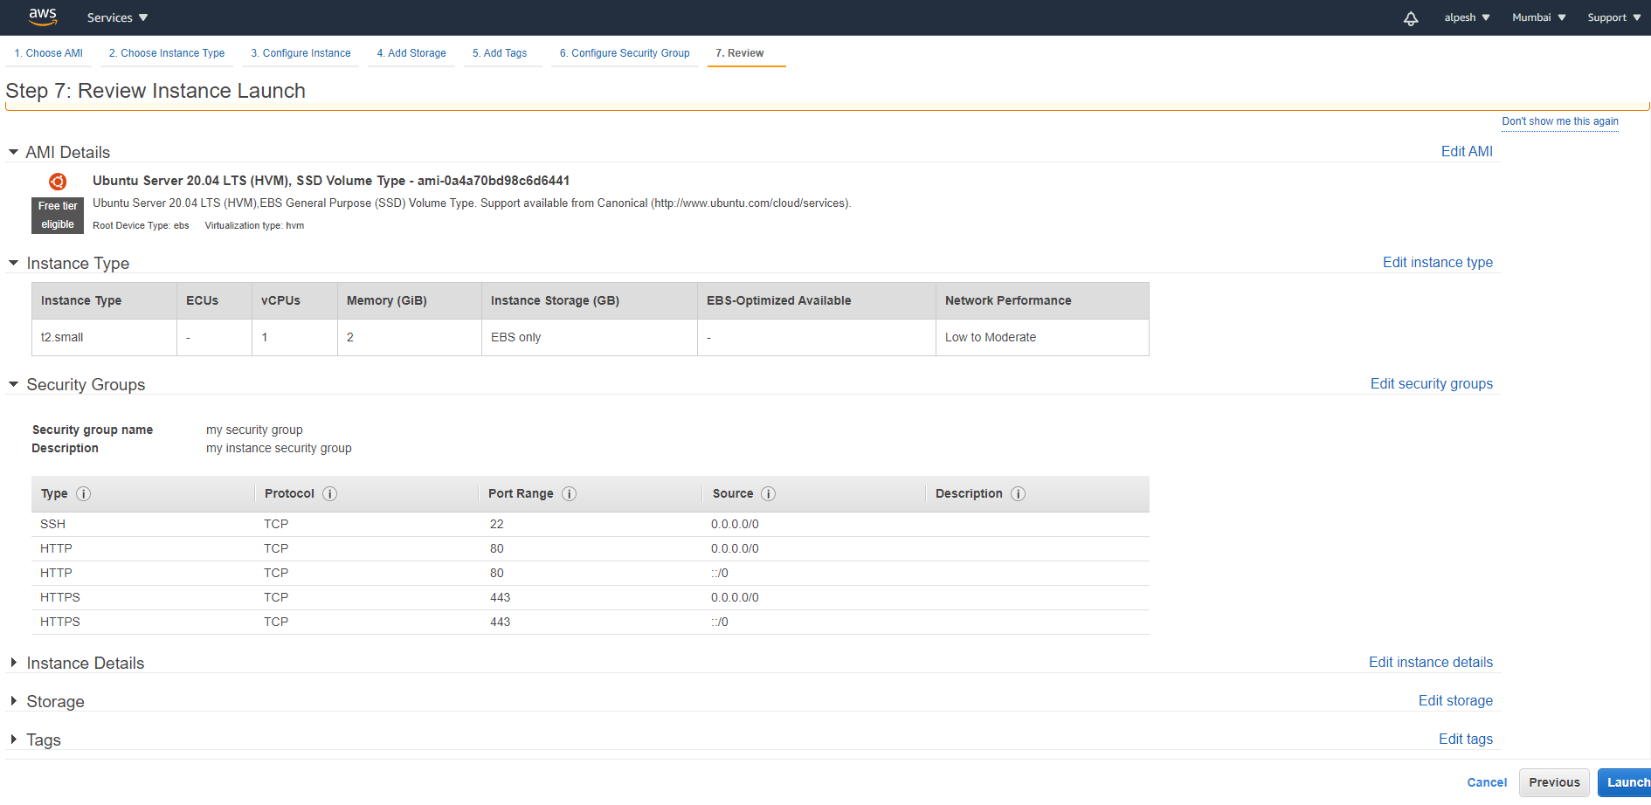The width and height of the screenshot is (1651, 805).
Task: Collapse the Security Groups section
Action: point(14,384)
